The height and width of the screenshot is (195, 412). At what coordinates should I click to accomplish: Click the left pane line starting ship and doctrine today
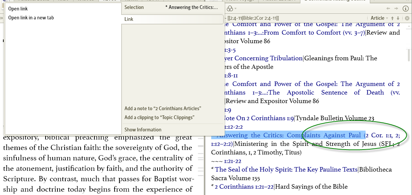tap(97, 189)
